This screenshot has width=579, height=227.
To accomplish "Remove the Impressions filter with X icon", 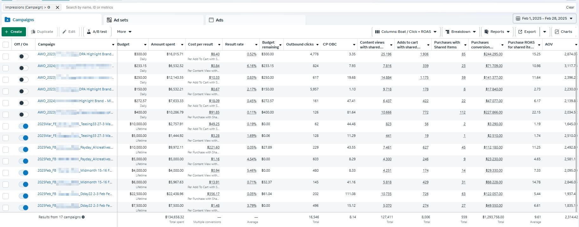I will click(57, 7).
